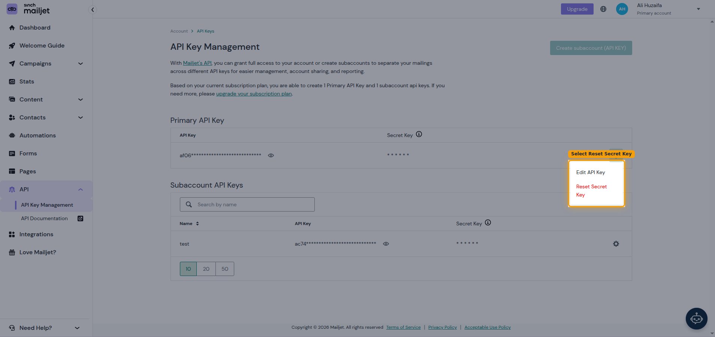Click the Love Mailjet gift icon
Image resolution: width=715 pixels, height=337 pixels.
[12, 252]
